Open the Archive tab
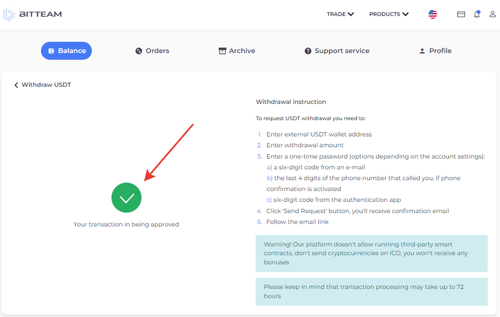This screenshot has width=500, height=317. pyautogui.click(x=237, y=51)
